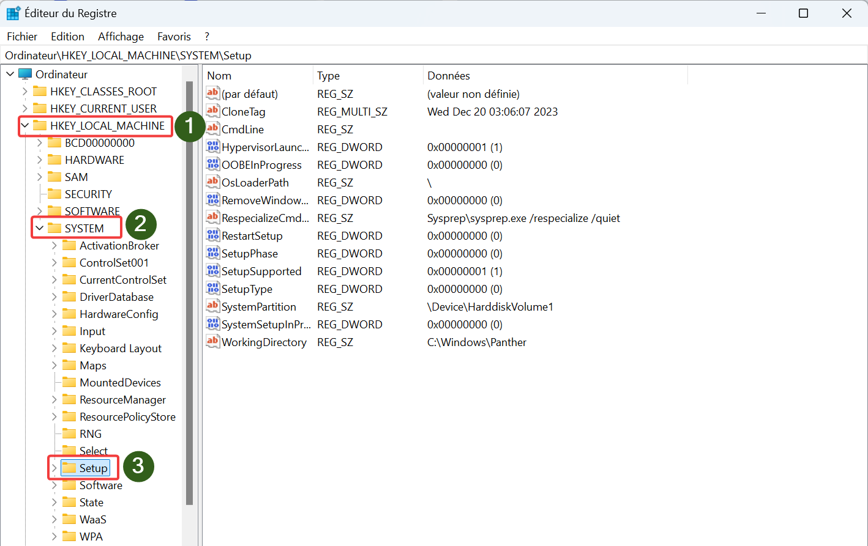Click the DWORD icon of SetupType value

click(x=212, y=288)
